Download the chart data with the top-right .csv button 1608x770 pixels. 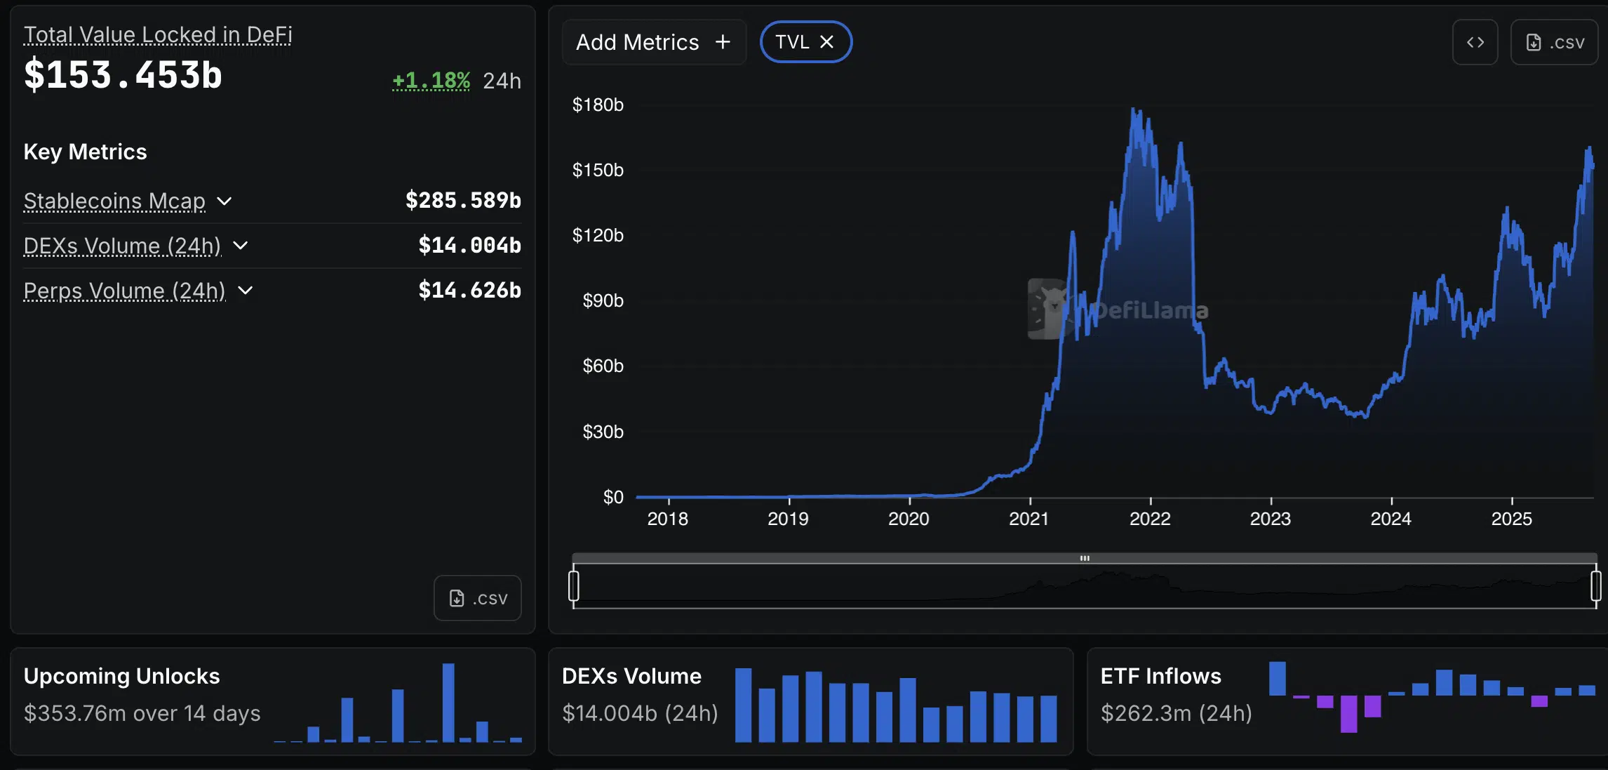click(1555, 42)
